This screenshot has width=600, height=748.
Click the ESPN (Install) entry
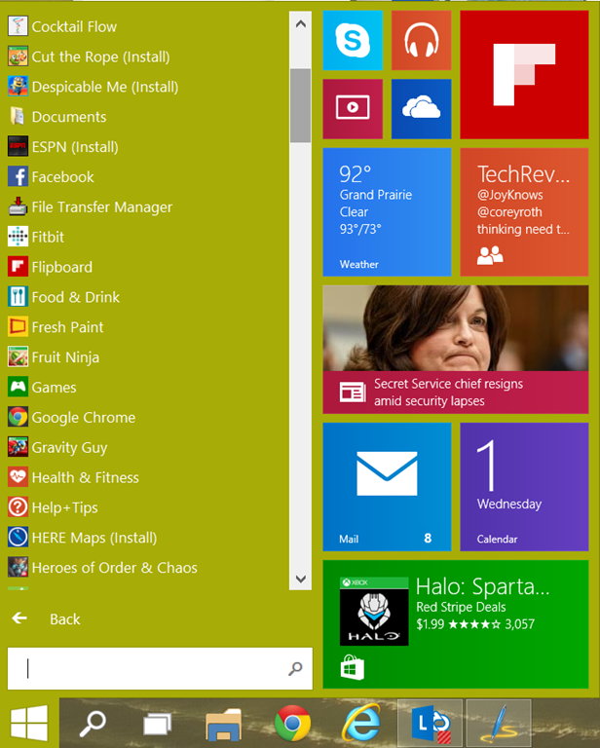click(63, 147)
